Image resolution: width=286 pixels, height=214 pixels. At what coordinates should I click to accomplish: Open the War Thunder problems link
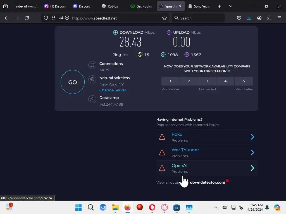tap(185, 150)
